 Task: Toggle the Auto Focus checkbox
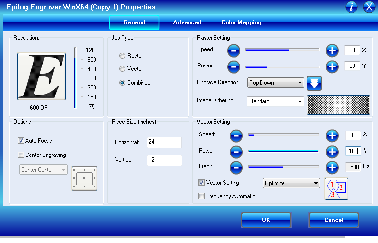click(x=21, y=141)
